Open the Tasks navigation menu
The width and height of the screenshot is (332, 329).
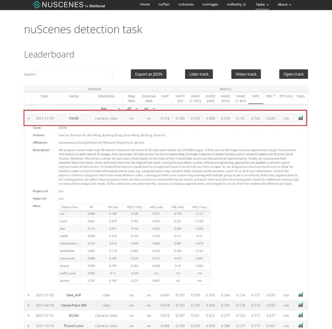[262, 5]
